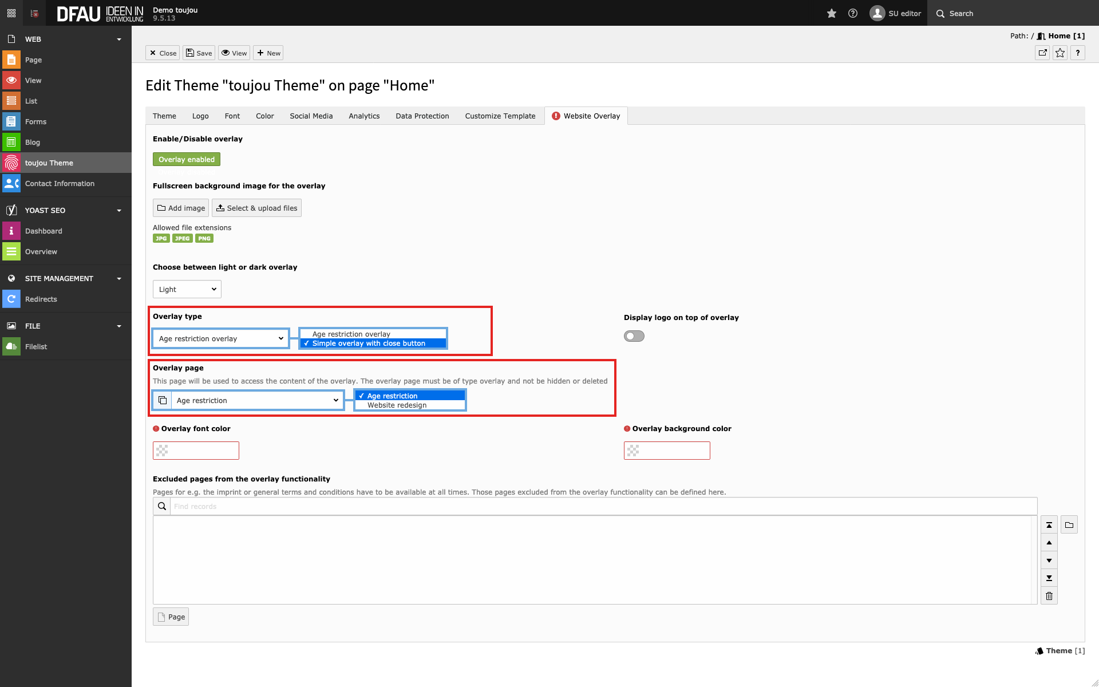Click the Overlay background color swatch
1099x687 pixels.
coord(632,451)
